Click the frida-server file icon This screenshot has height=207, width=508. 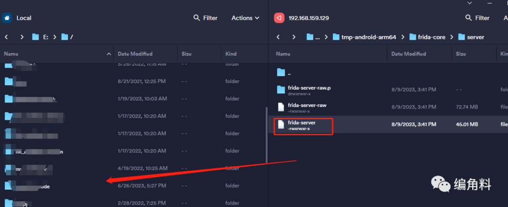(281, 124)
